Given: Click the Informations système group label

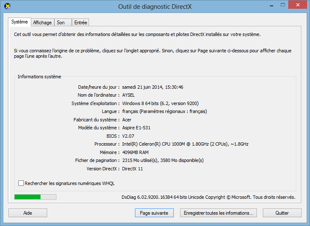Looking at the screenshot, I should coord(39,77).
